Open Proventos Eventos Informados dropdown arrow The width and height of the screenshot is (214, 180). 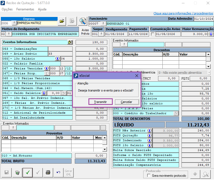coord(13,128)
